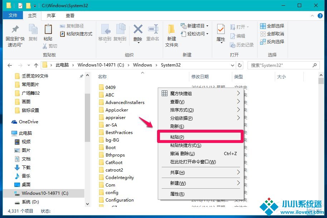Screen dimensions: 327x218
Task: Click the Properties (属性) checkmark icon
Action: 221,29
